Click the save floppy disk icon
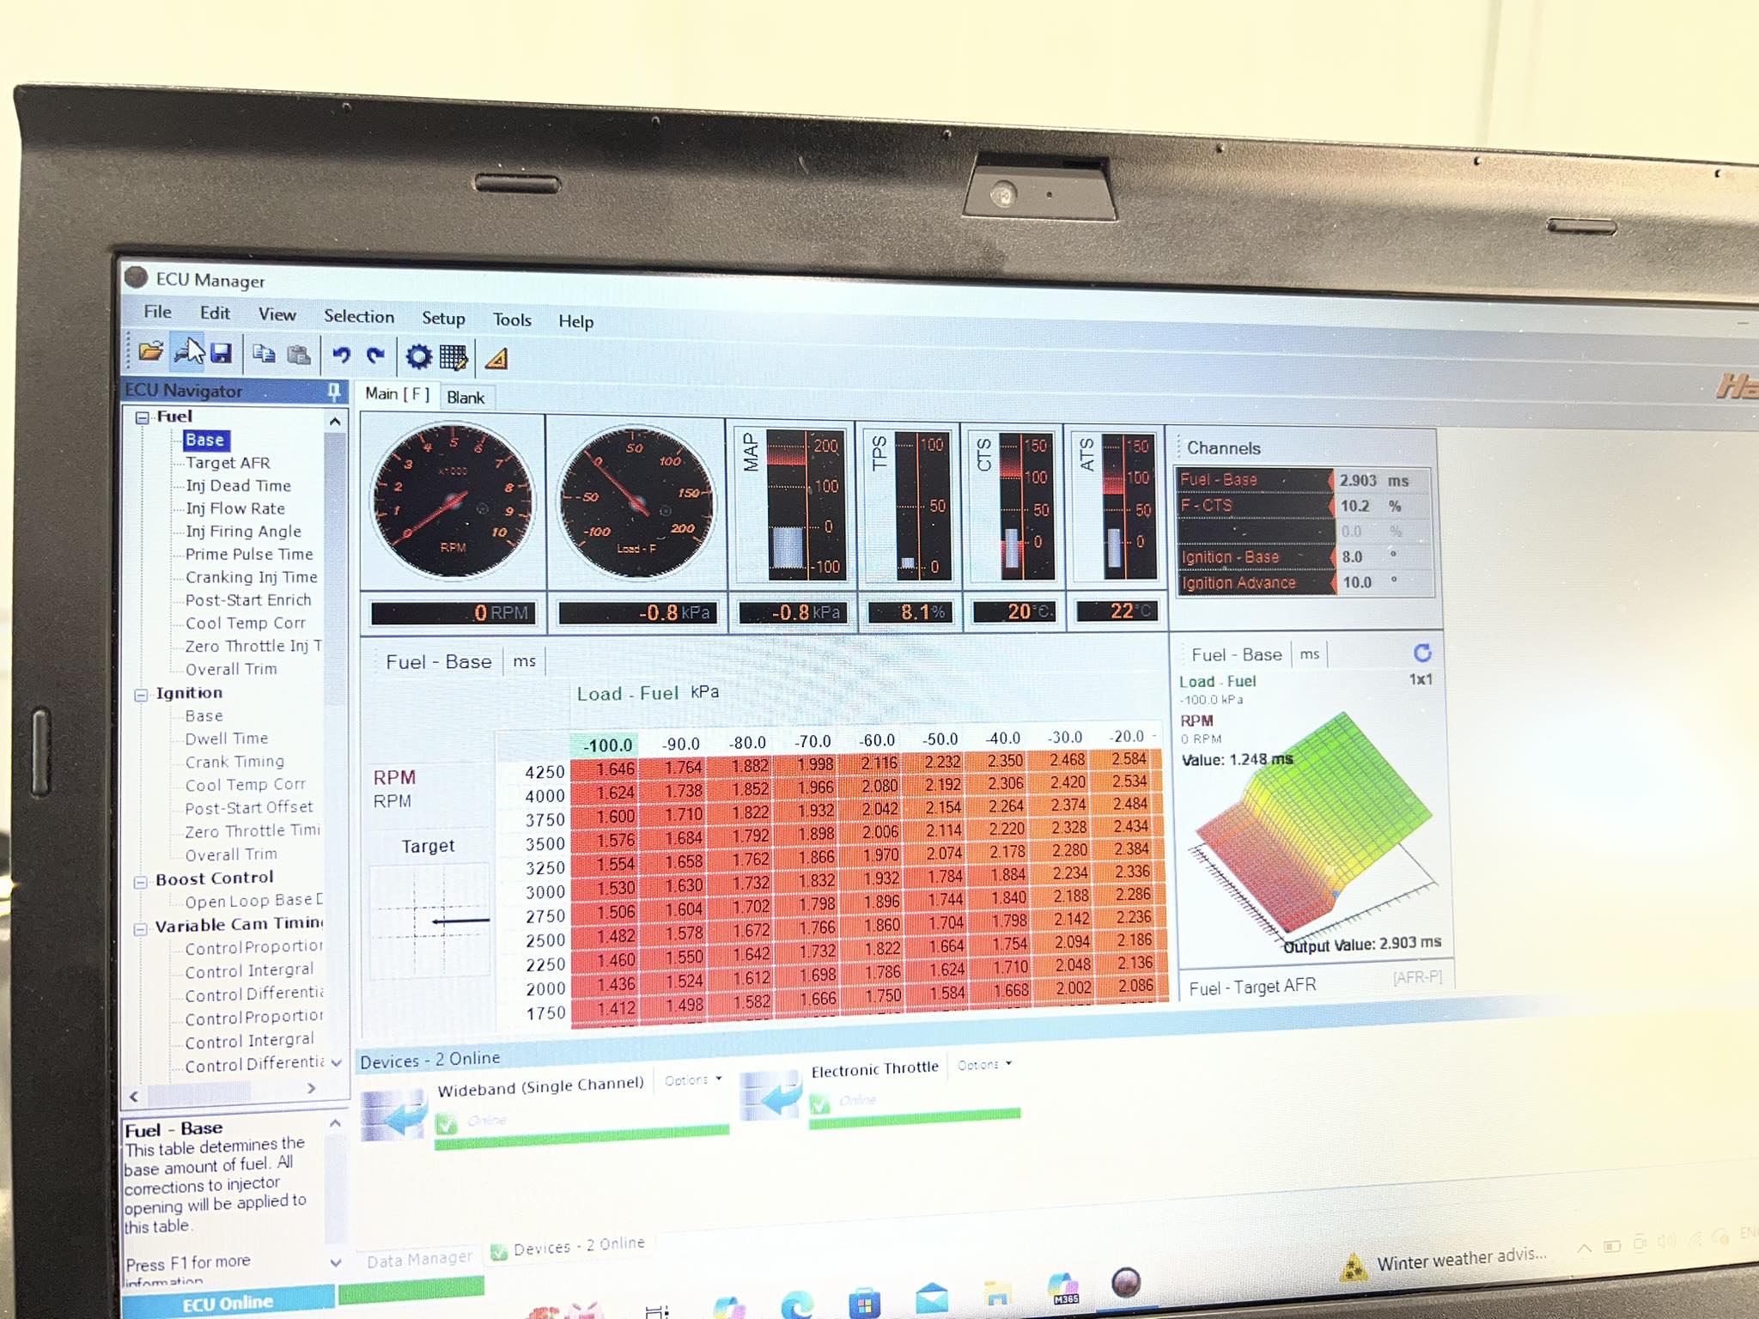 coord(222,353)
